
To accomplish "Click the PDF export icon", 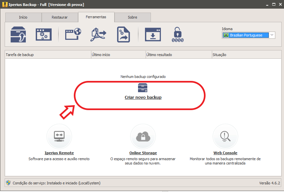I will pos(98,34).
